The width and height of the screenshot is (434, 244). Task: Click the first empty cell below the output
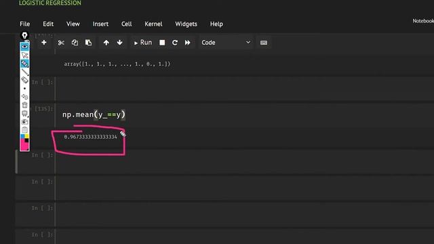click(245, 161)
